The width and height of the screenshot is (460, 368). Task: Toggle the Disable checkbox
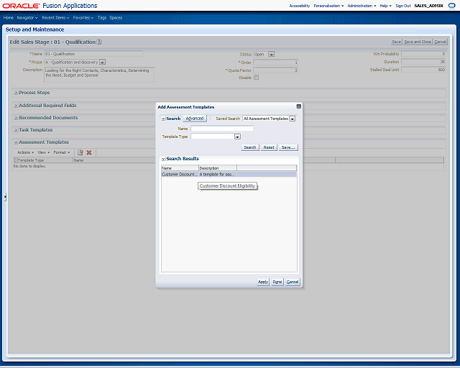[x=257, y=78]
